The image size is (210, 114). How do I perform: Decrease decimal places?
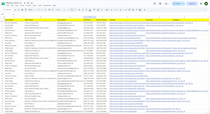click(45, 10)
